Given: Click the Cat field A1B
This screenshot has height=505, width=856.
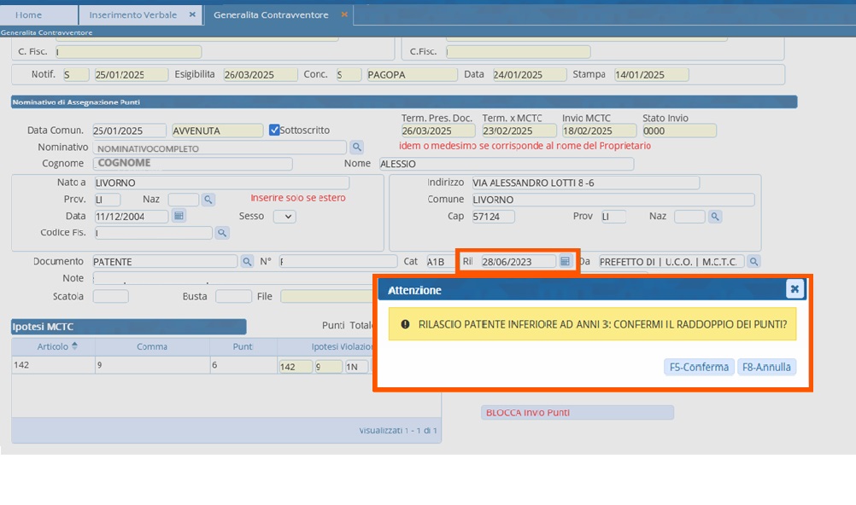Looking at the screenshot, I should (439, 262).
